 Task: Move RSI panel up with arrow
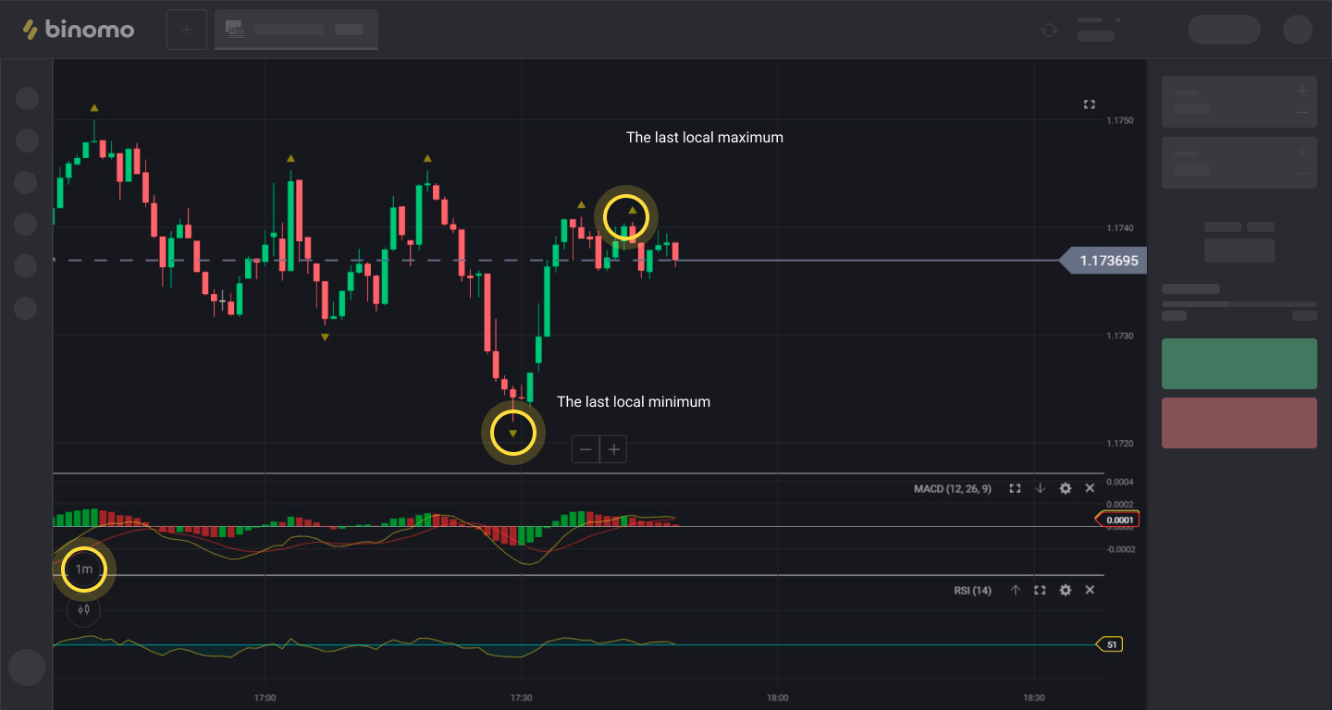click(x=1015, y=590)
